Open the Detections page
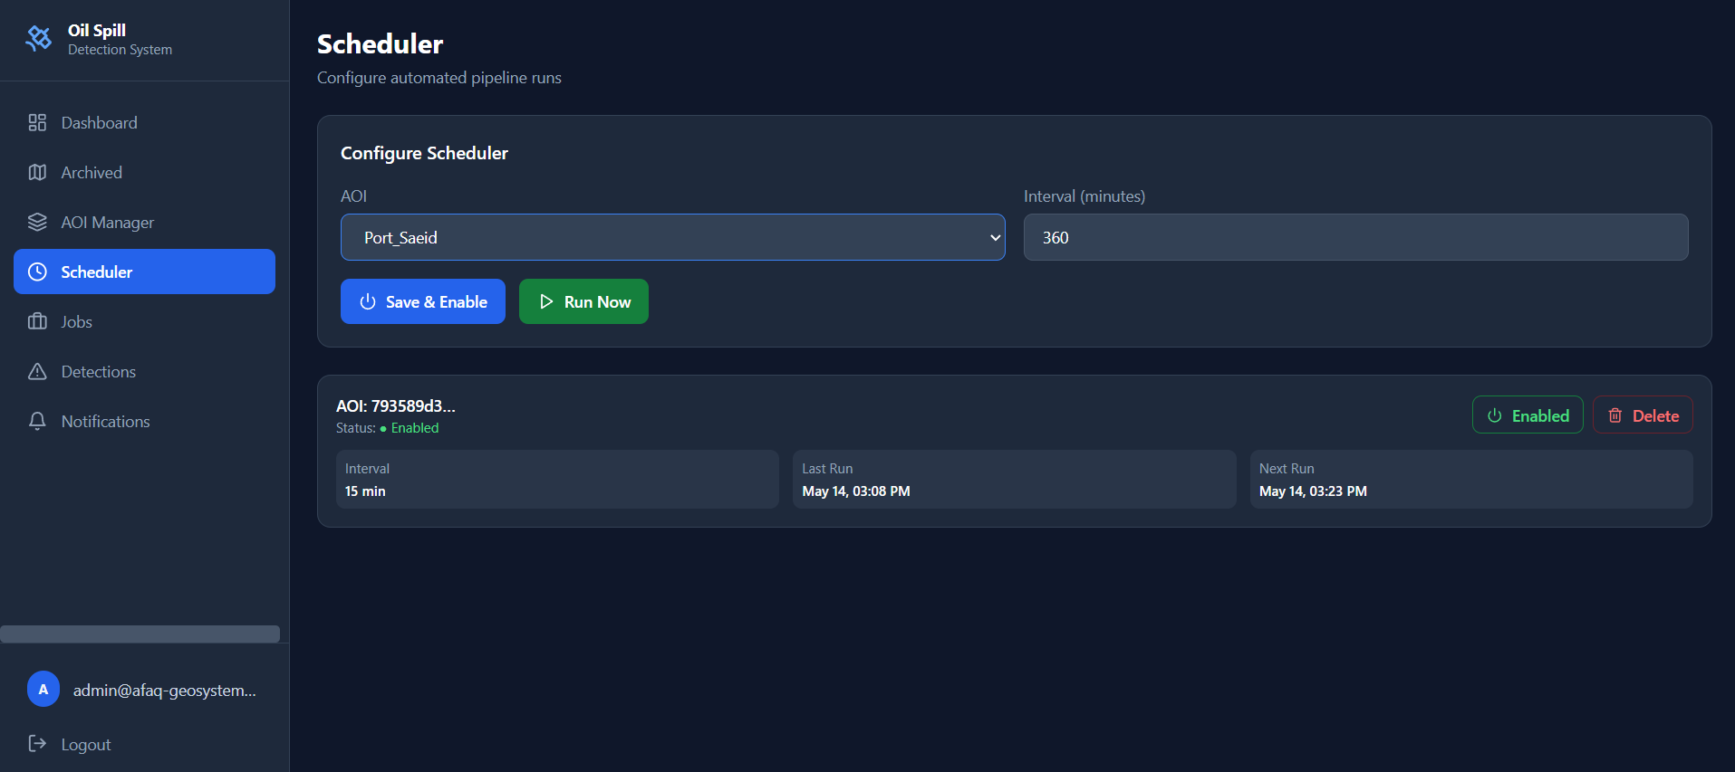Viewport: 1735px width, 772px height. [144, 371]
